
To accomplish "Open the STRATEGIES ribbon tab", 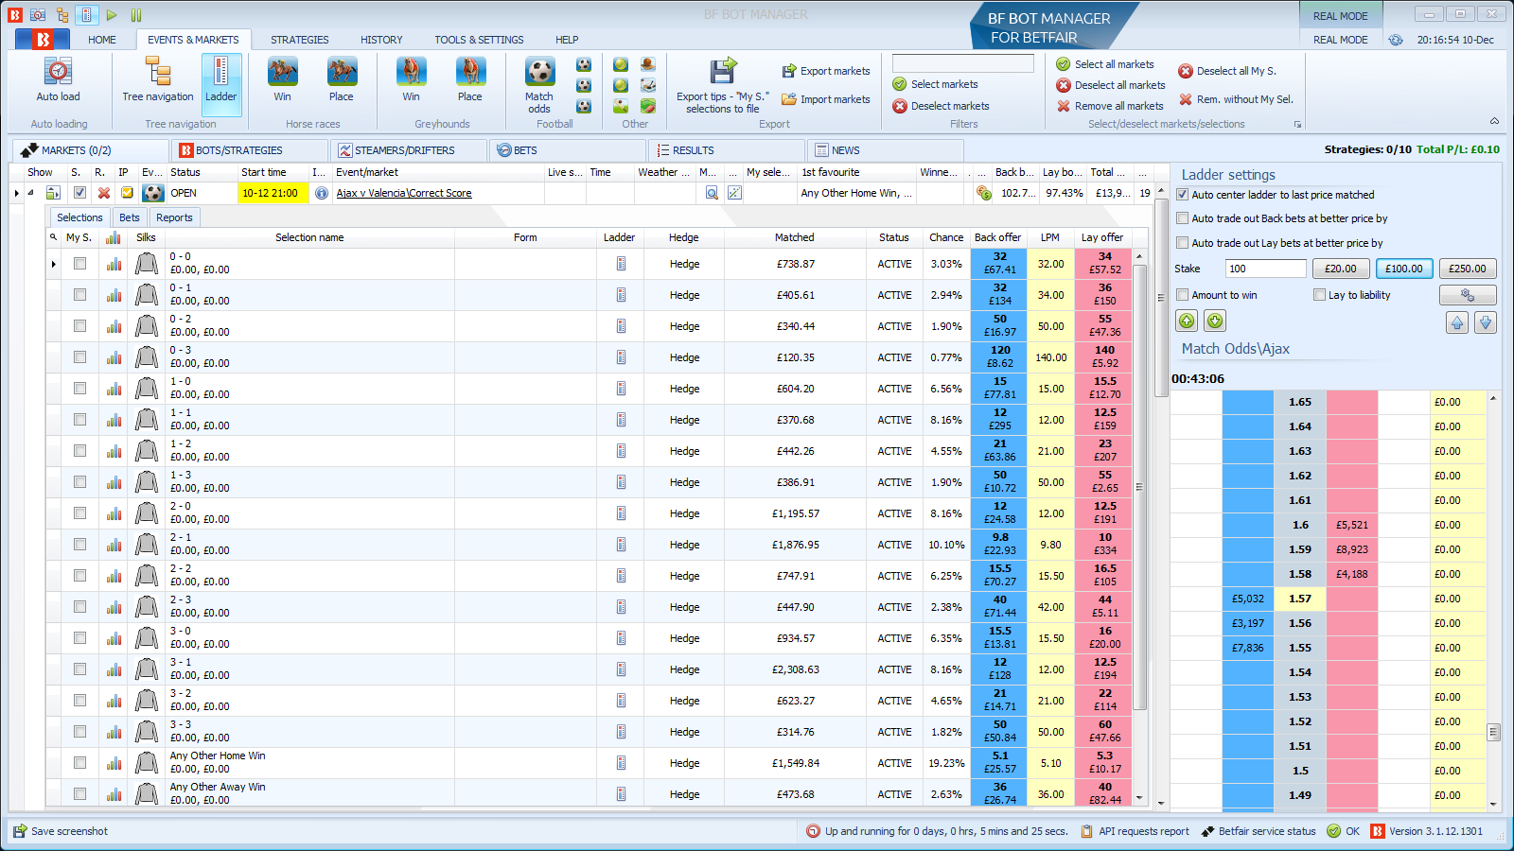I will click(300, 40).
